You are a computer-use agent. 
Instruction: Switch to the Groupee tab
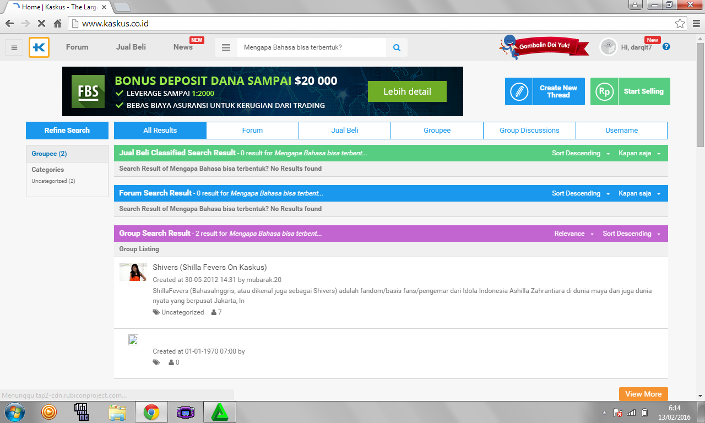click(437, 131)
